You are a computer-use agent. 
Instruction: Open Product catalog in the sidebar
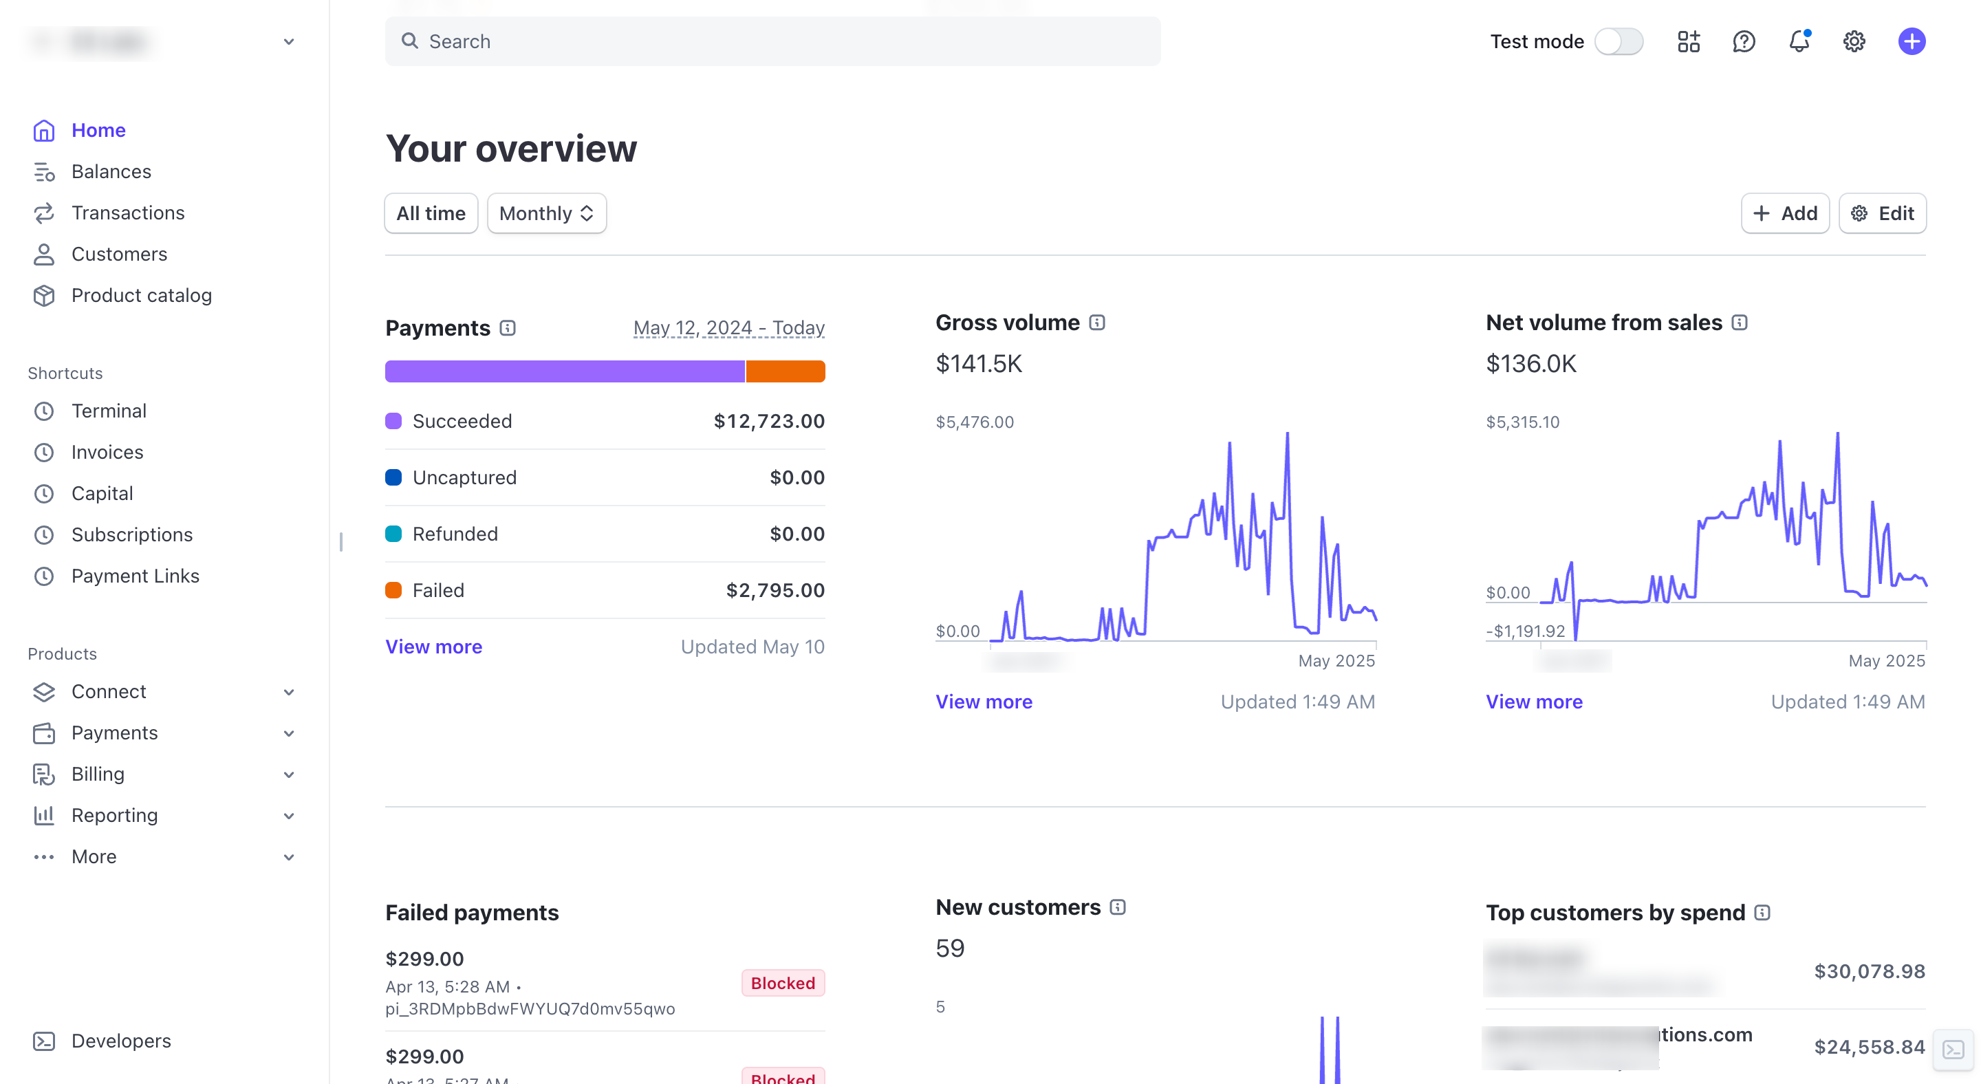click(x=142, y=295)
